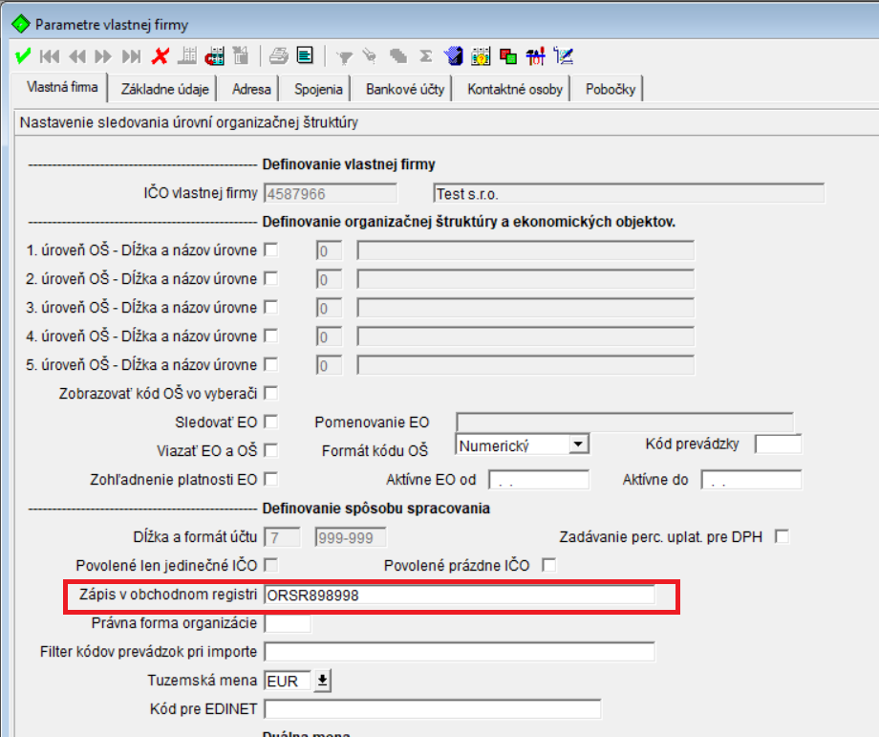Focus the Aktívne EO od date field

(x=539, y=480)
